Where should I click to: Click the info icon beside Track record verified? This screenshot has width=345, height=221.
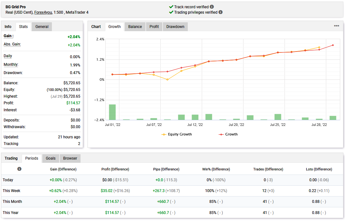[x=212, y=7]
